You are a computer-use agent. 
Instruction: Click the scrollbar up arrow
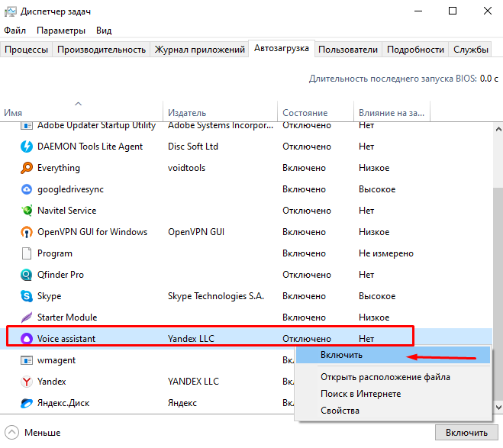pos(498,130)
